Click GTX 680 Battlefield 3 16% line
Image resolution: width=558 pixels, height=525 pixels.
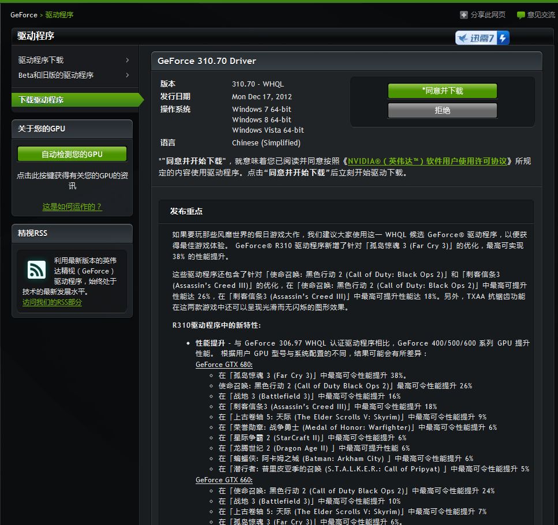pos(310,396)
